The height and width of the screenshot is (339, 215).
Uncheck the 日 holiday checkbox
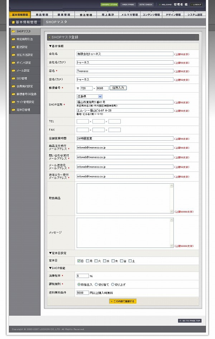(79, 261)
